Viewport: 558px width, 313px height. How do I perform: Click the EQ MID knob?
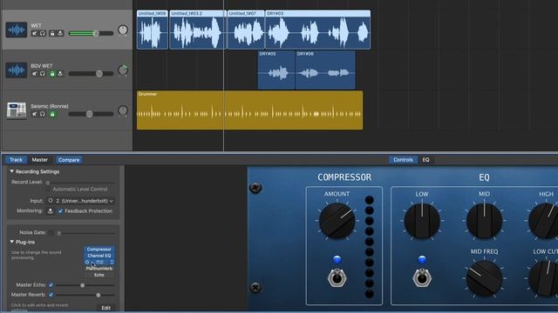(x=485, y=221)
